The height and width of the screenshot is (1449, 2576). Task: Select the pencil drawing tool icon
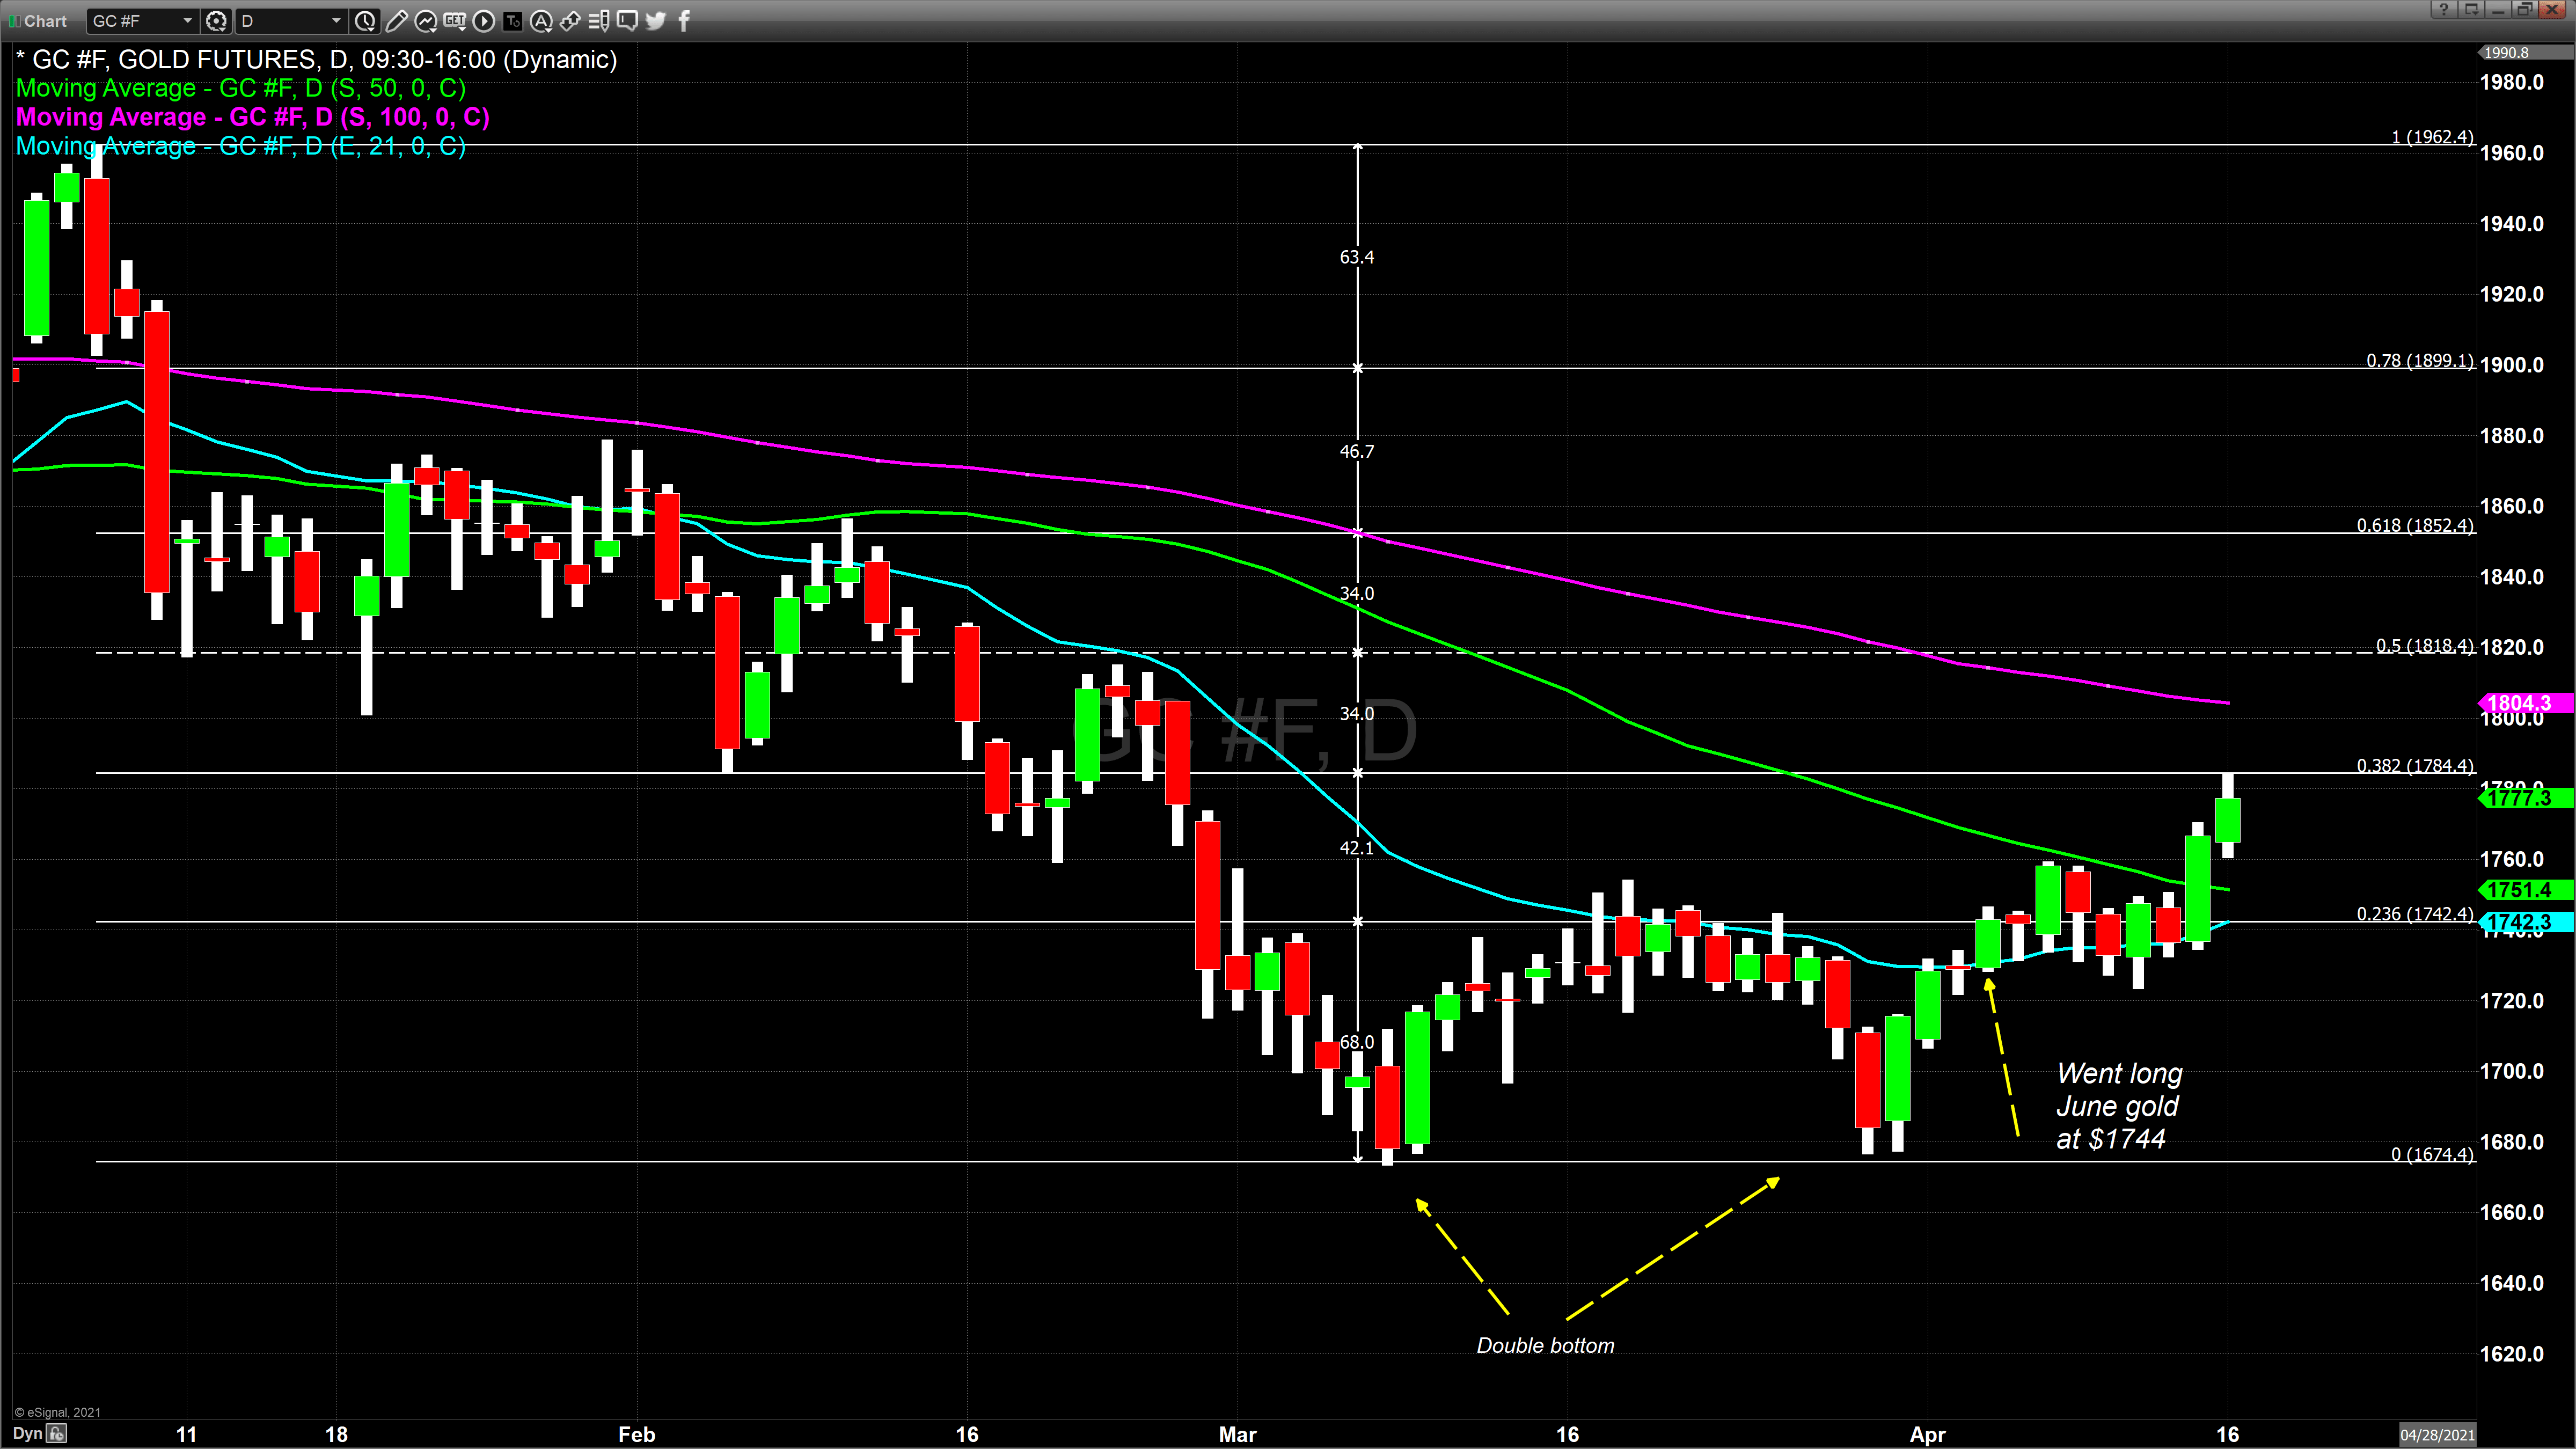(396, 20)
